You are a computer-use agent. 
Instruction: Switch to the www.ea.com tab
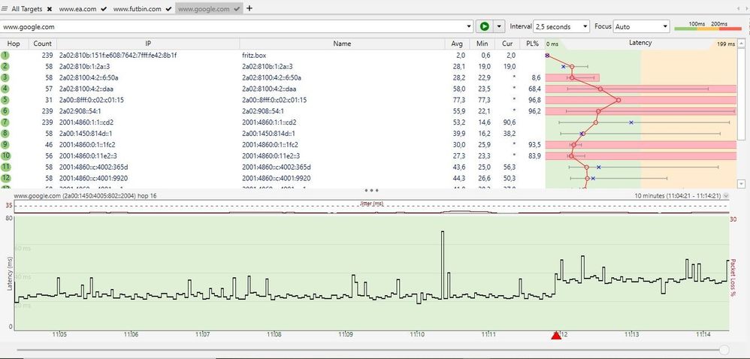pyautogui.click(x=77, y=8)
